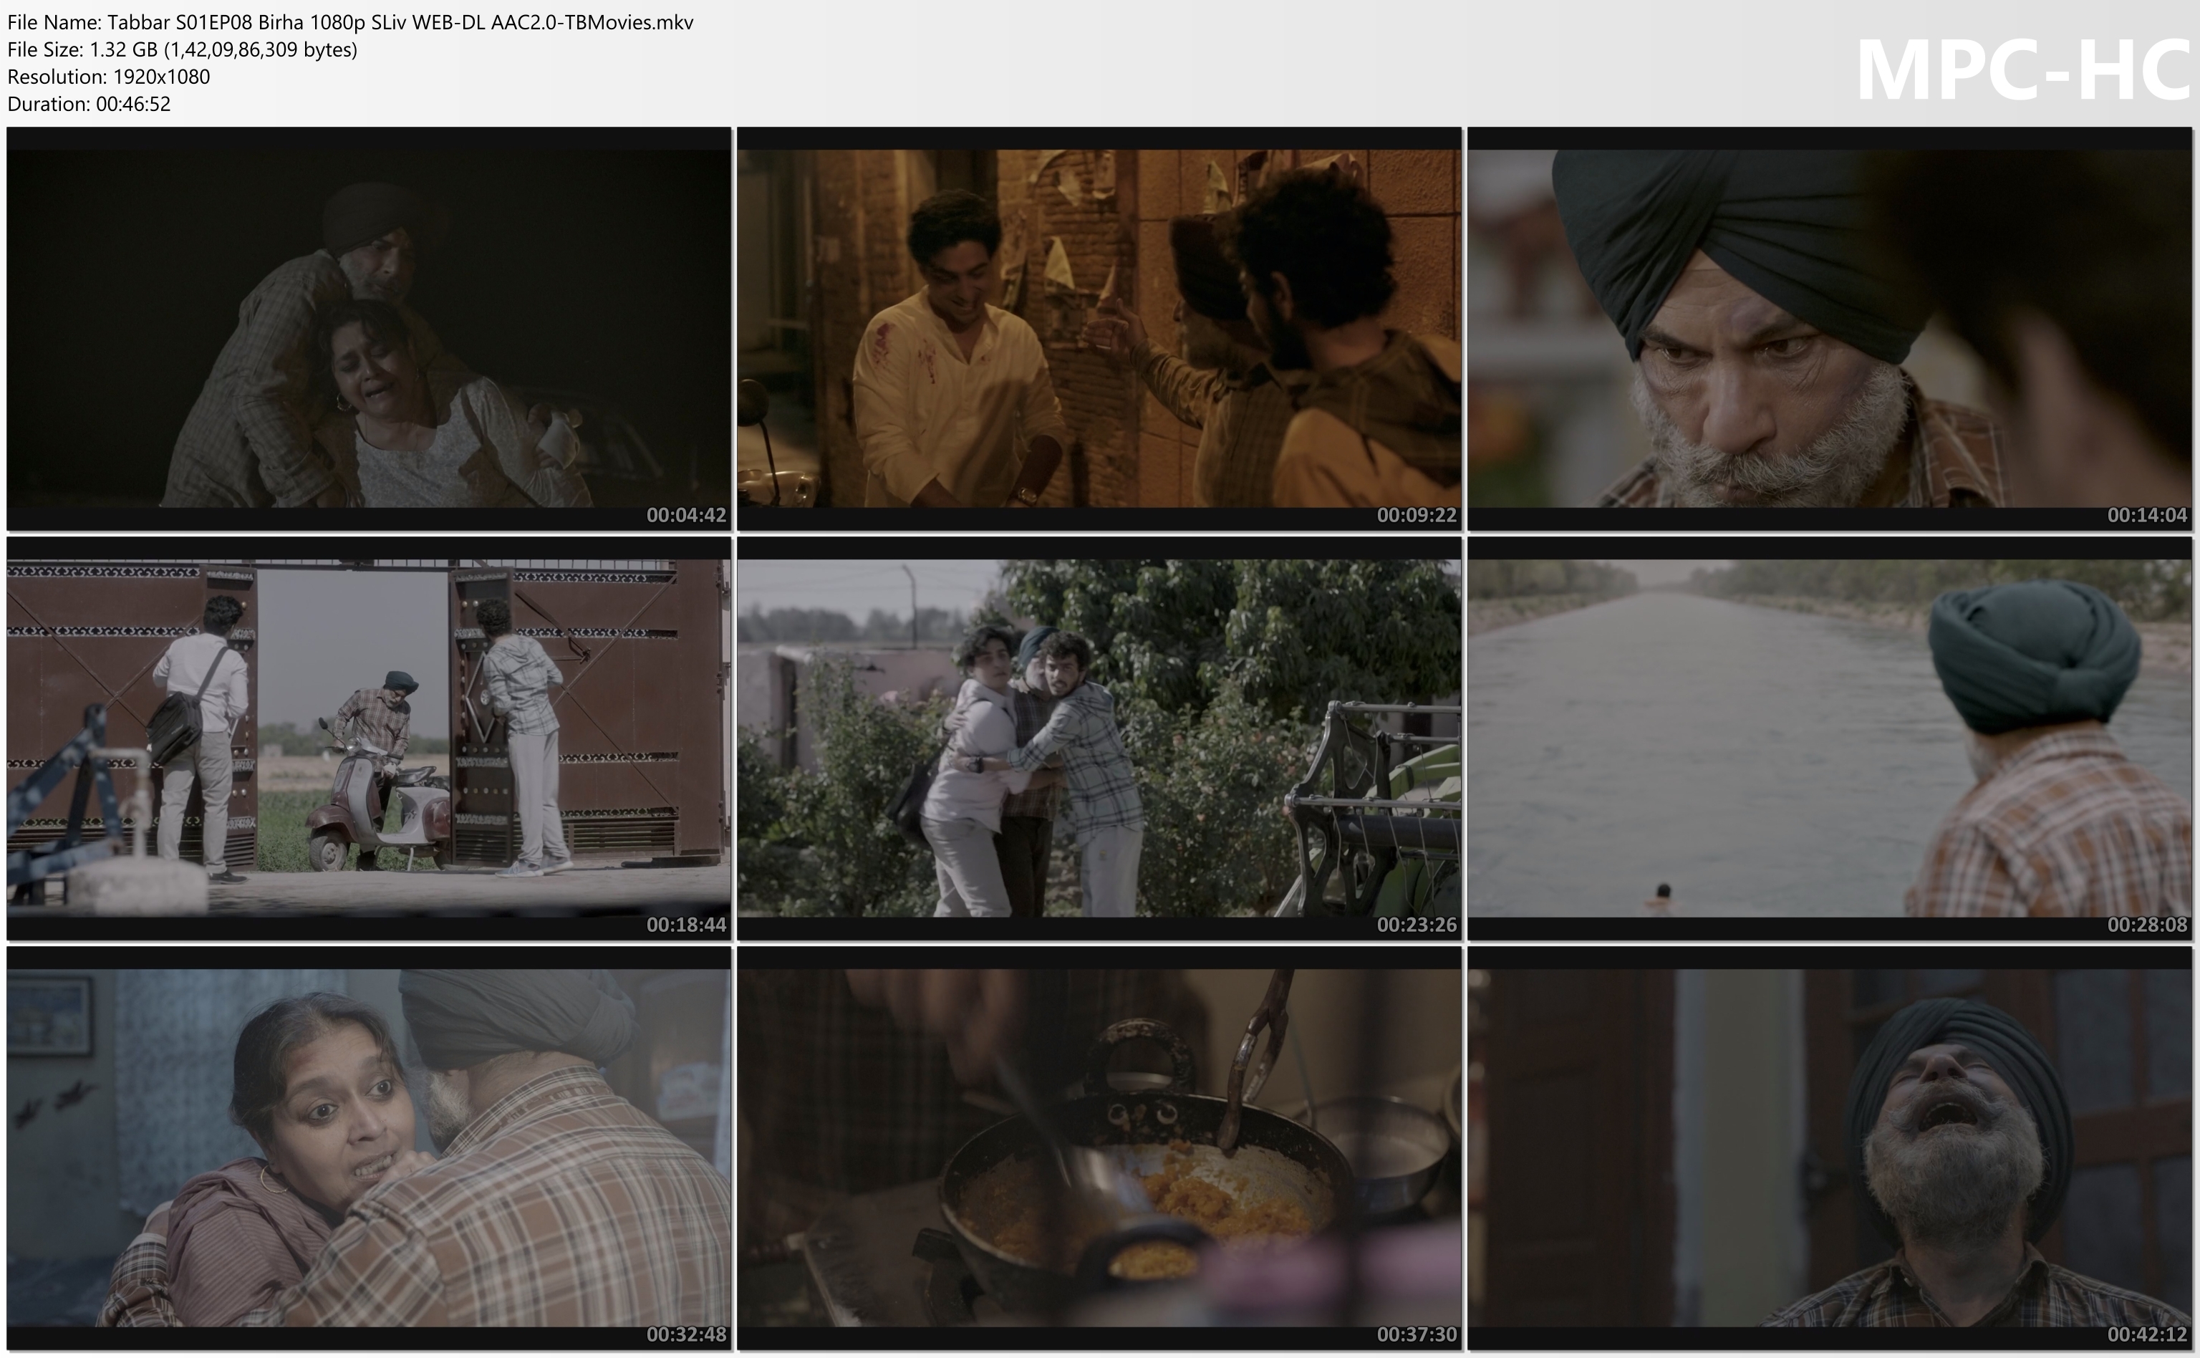
Task: Click the 00:32:48 timestamp label
Action: [686, 1334]
